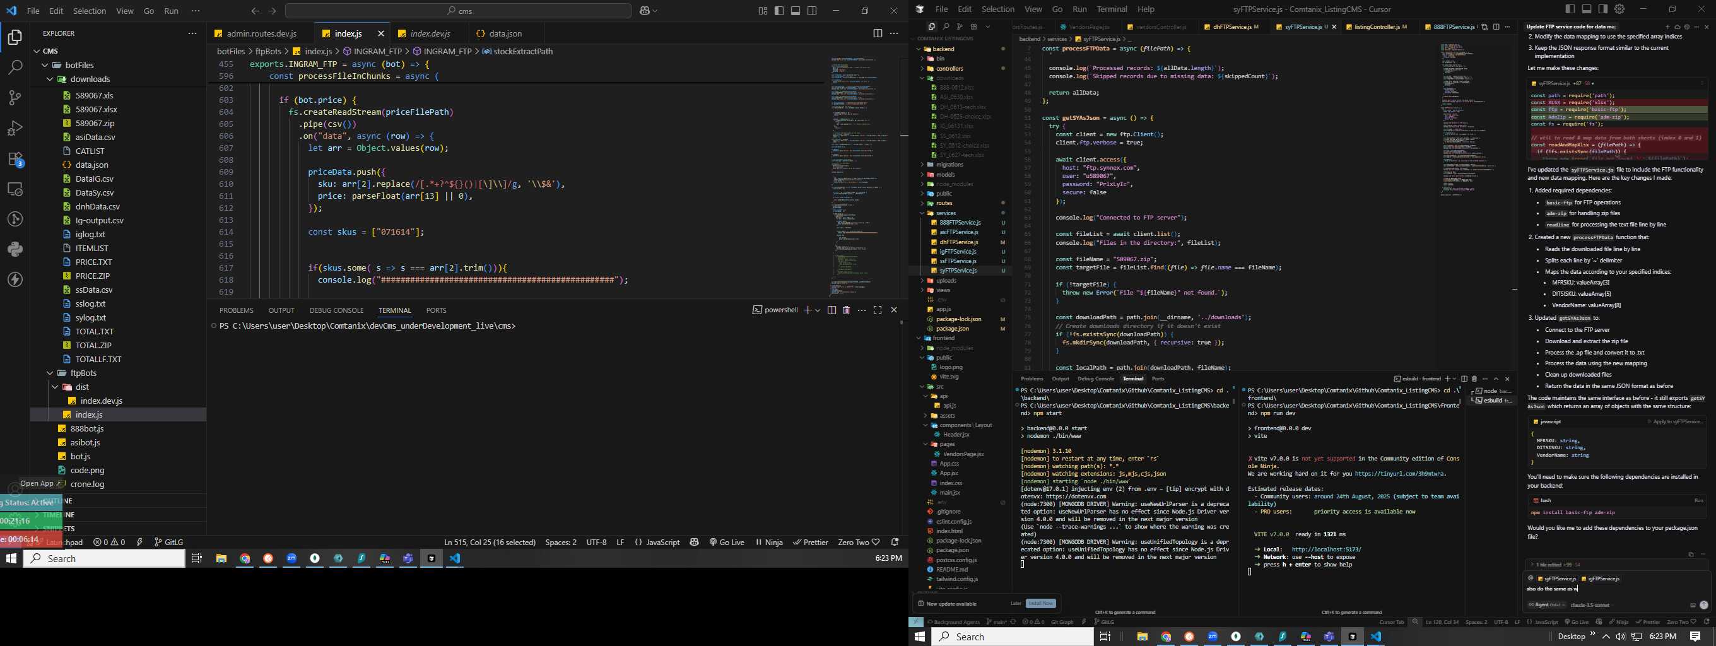Click Customize Layout icon in VS Code title bar
Screen dimensions: 1716x646
[x=763, y=11]
